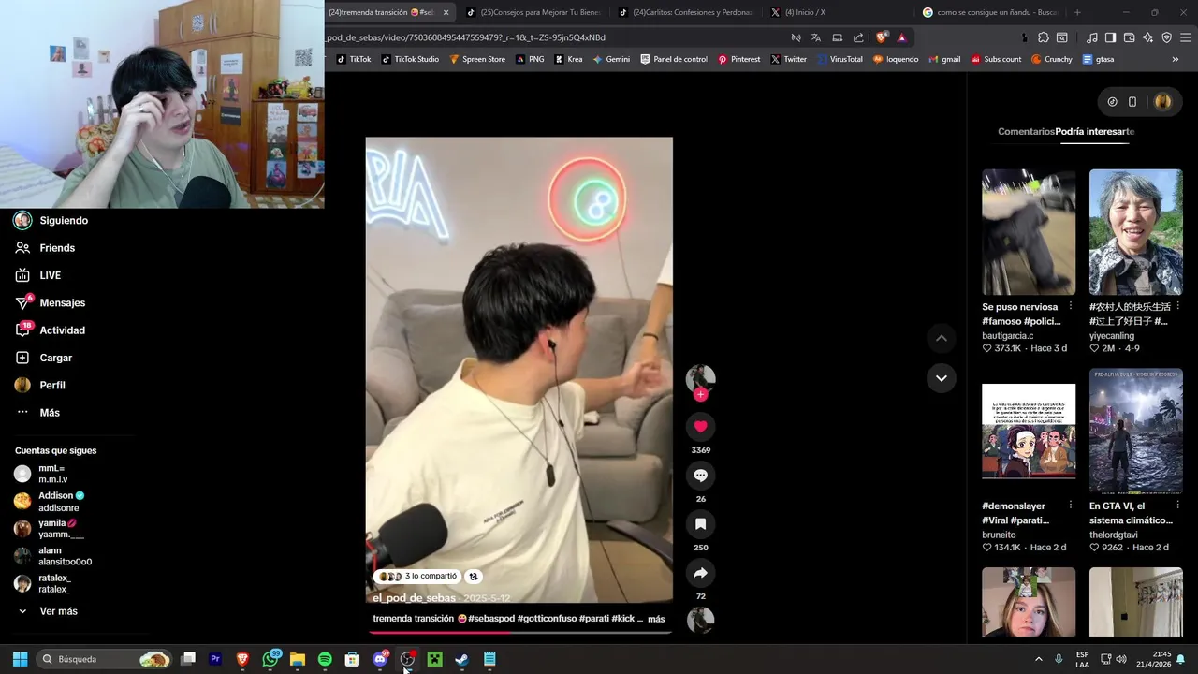This screenshot has height=674, width=1198.
Task: Open options menu for thelordgtavi video
Action: 1177,505
